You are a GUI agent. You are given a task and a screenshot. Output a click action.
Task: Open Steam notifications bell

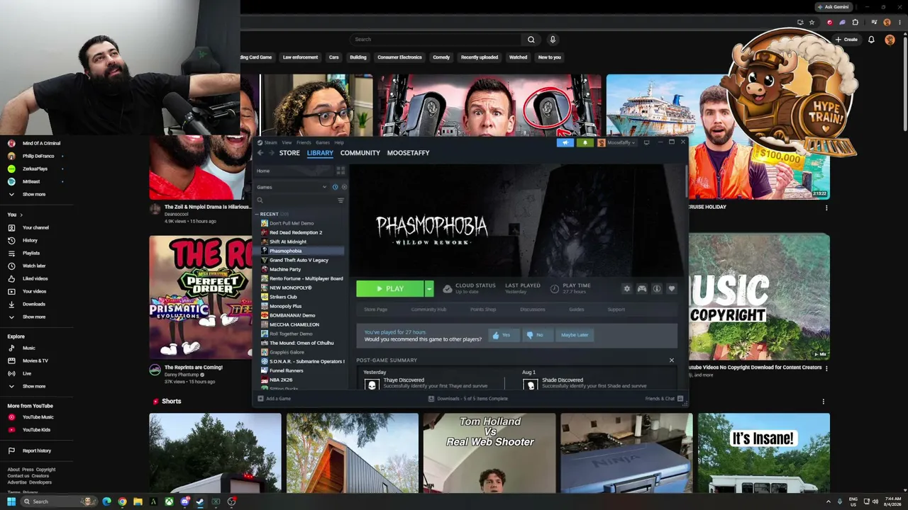click(585, 142)
